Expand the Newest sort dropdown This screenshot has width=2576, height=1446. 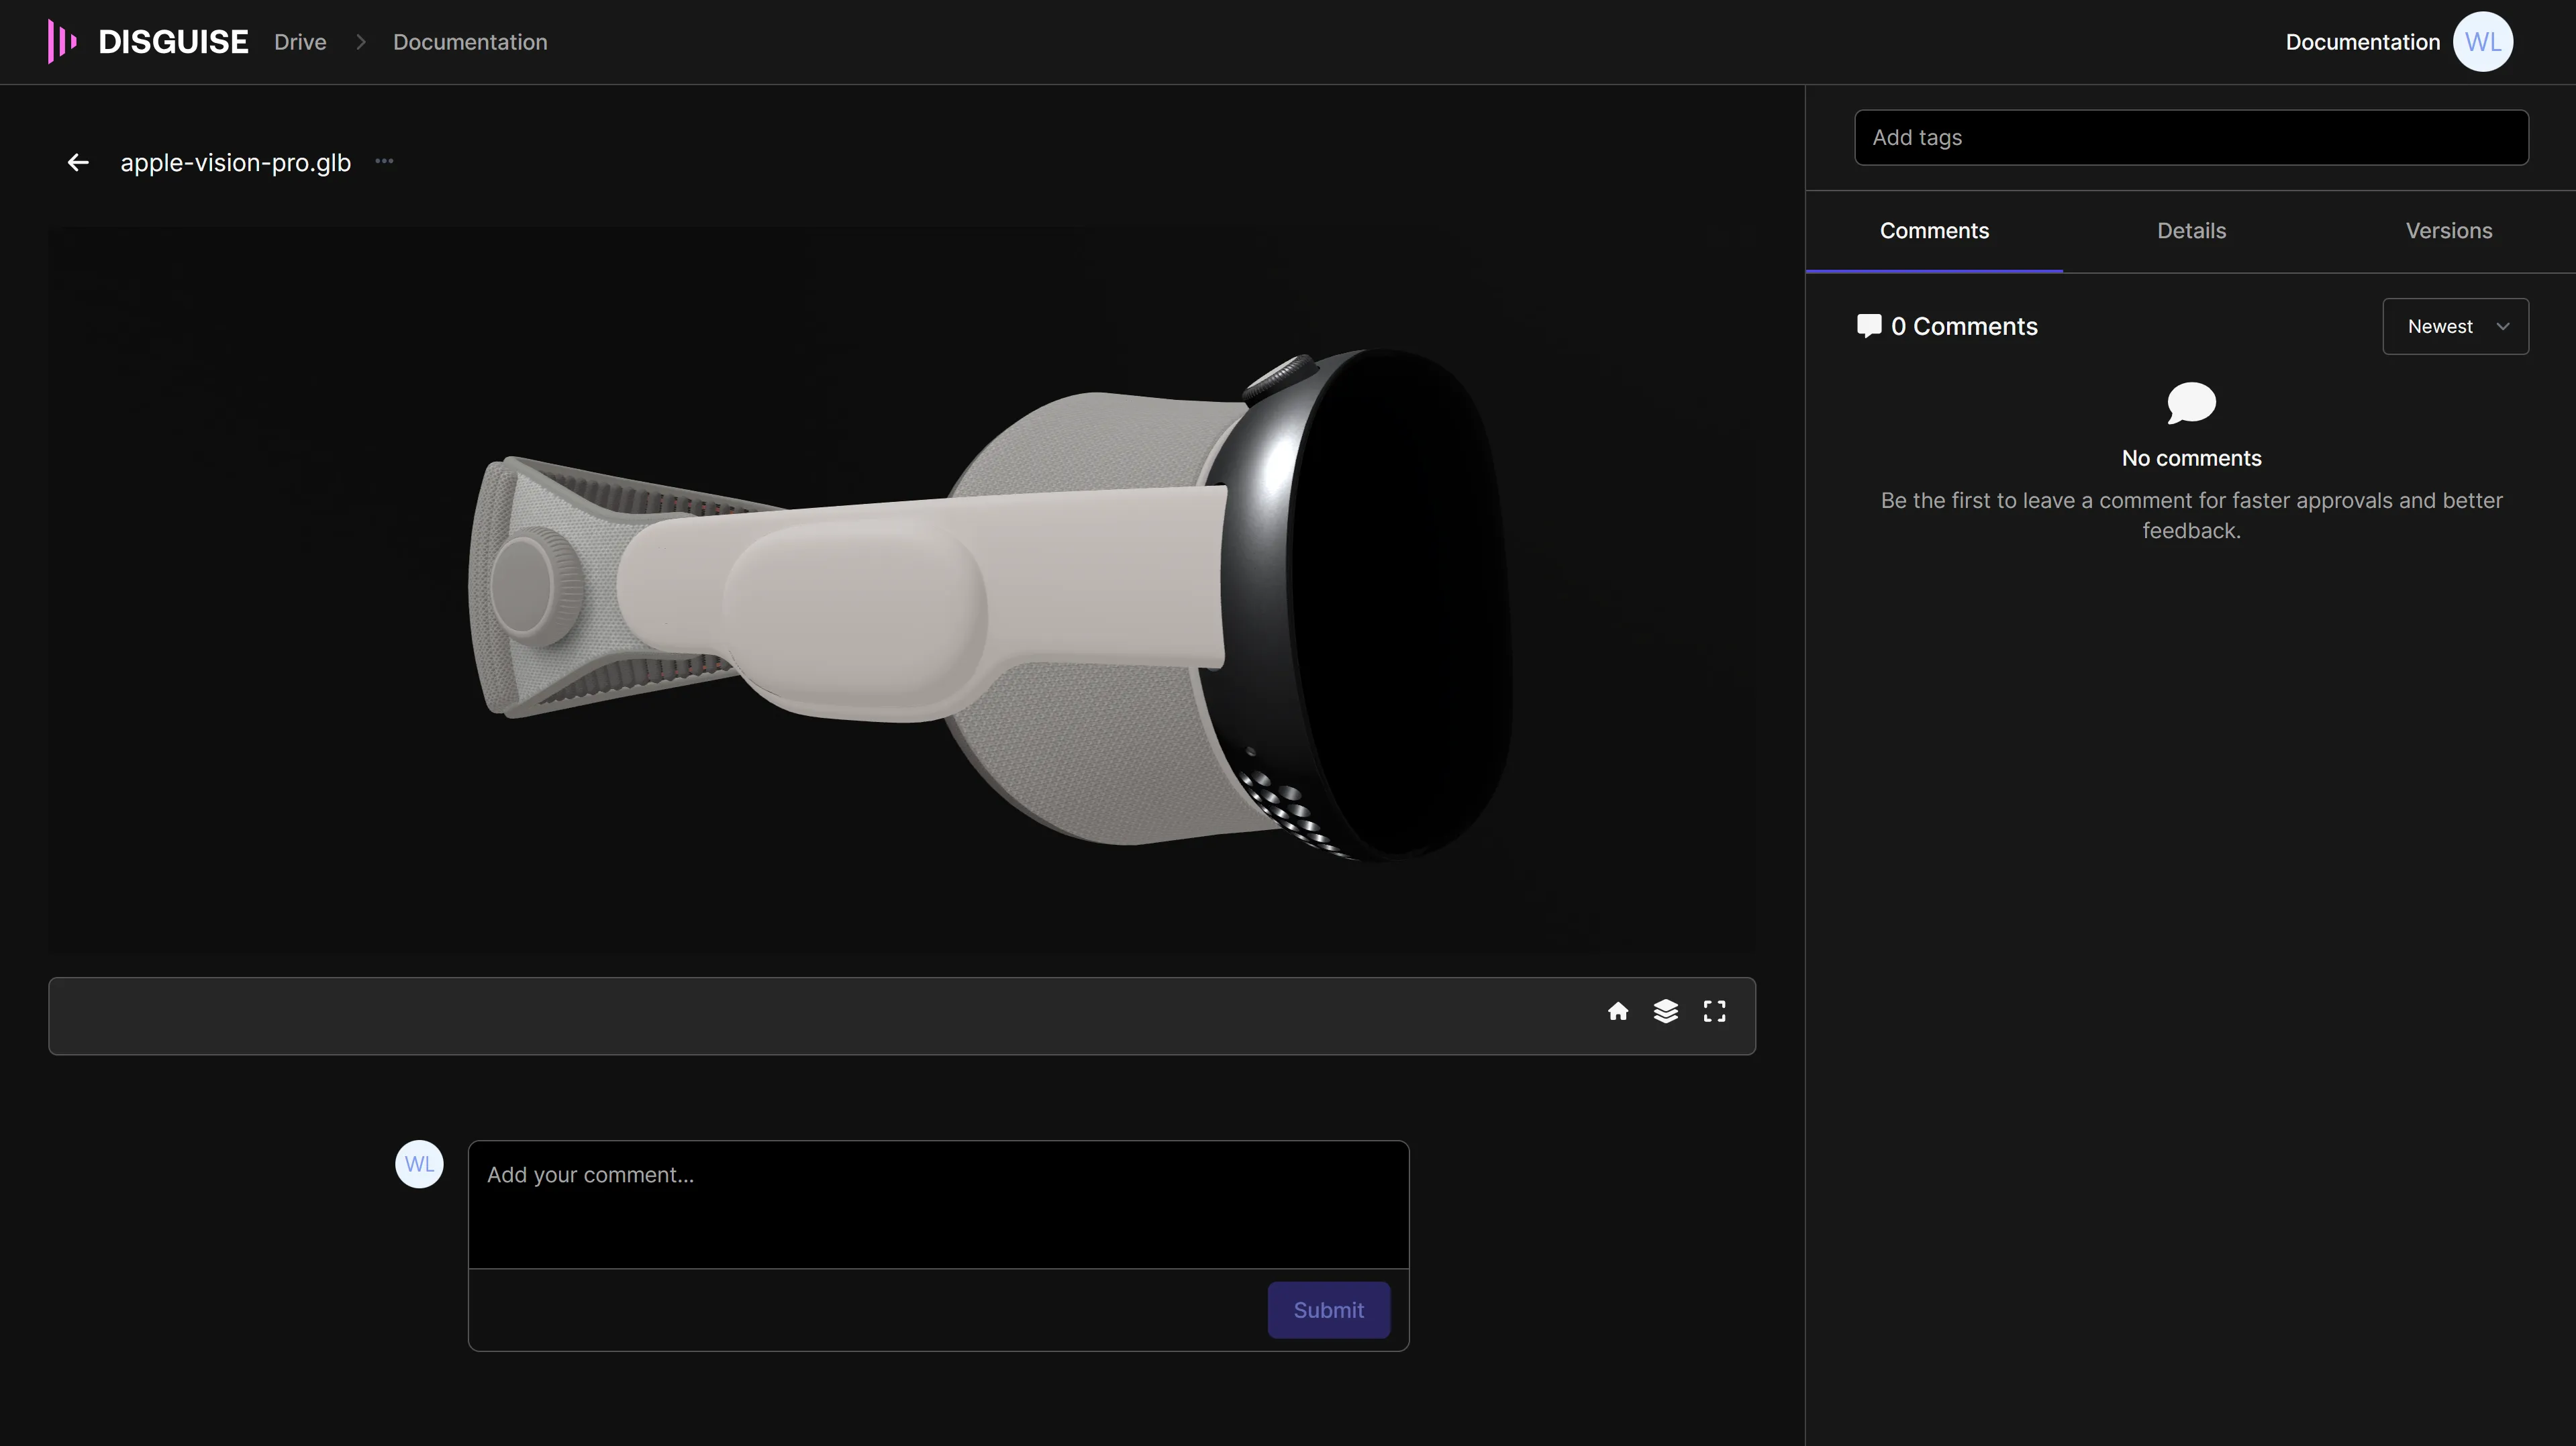[2455, 327]
